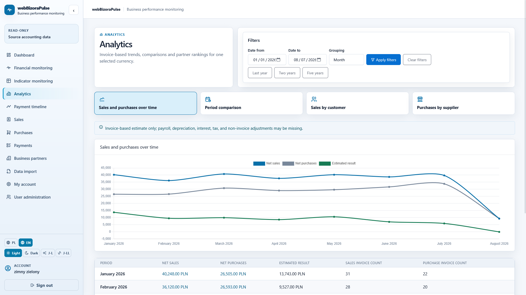Sign out of the account
This screenshot has height=295, width=526.
(41, 285)
